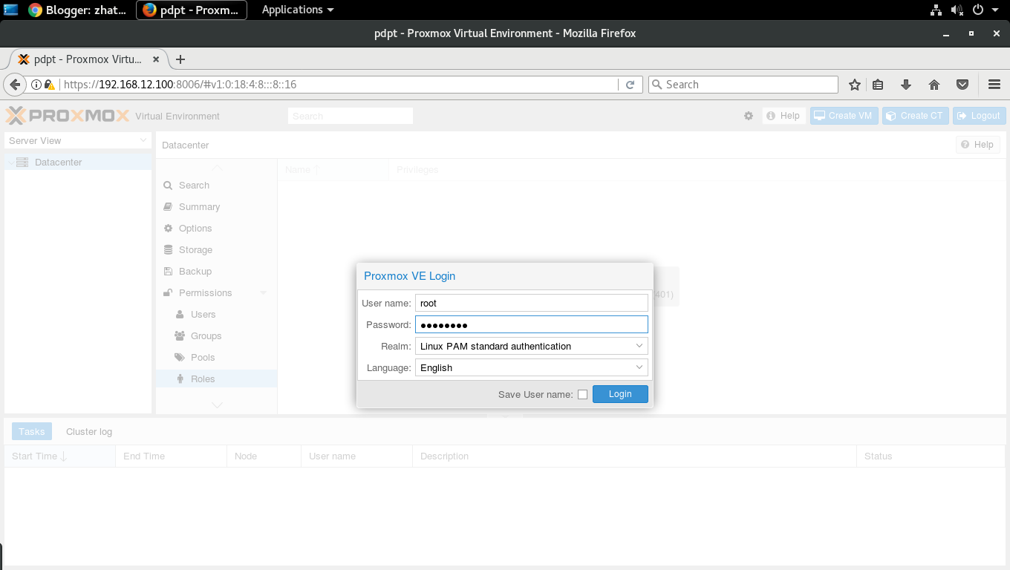
Task: Click the User name column header in tasks
Action: [356, 456]
